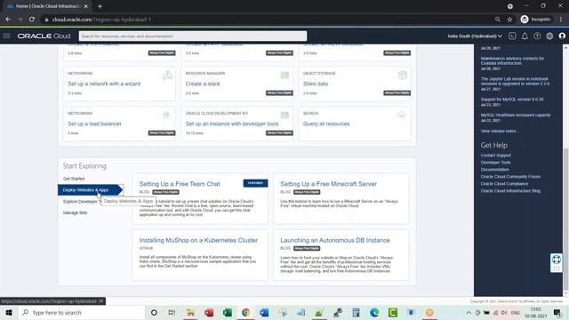Open Setting Up a Free Minecraft Server

point(328,184)
